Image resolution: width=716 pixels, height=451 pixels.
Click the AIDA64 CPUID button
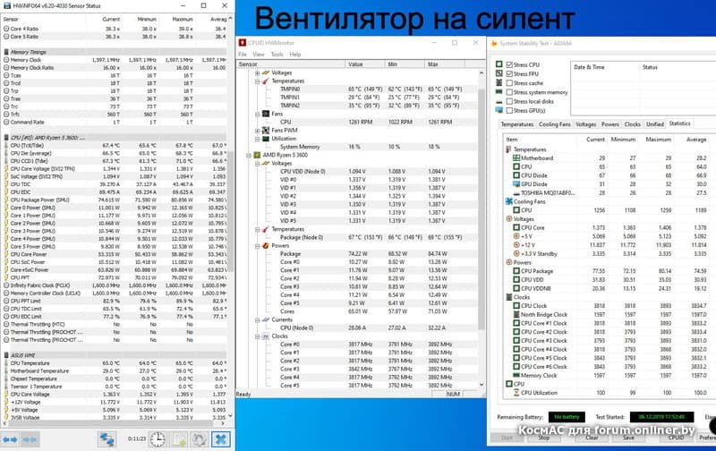pyautogui.click(x=677, y=438)
